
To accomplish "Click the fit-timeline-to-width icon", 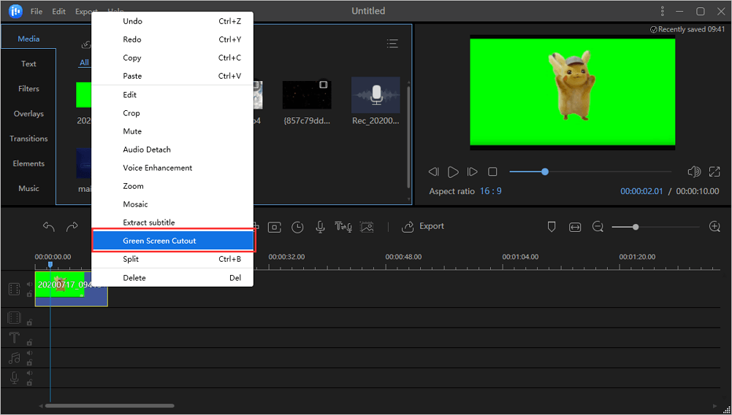I will (x=575, y=227).
